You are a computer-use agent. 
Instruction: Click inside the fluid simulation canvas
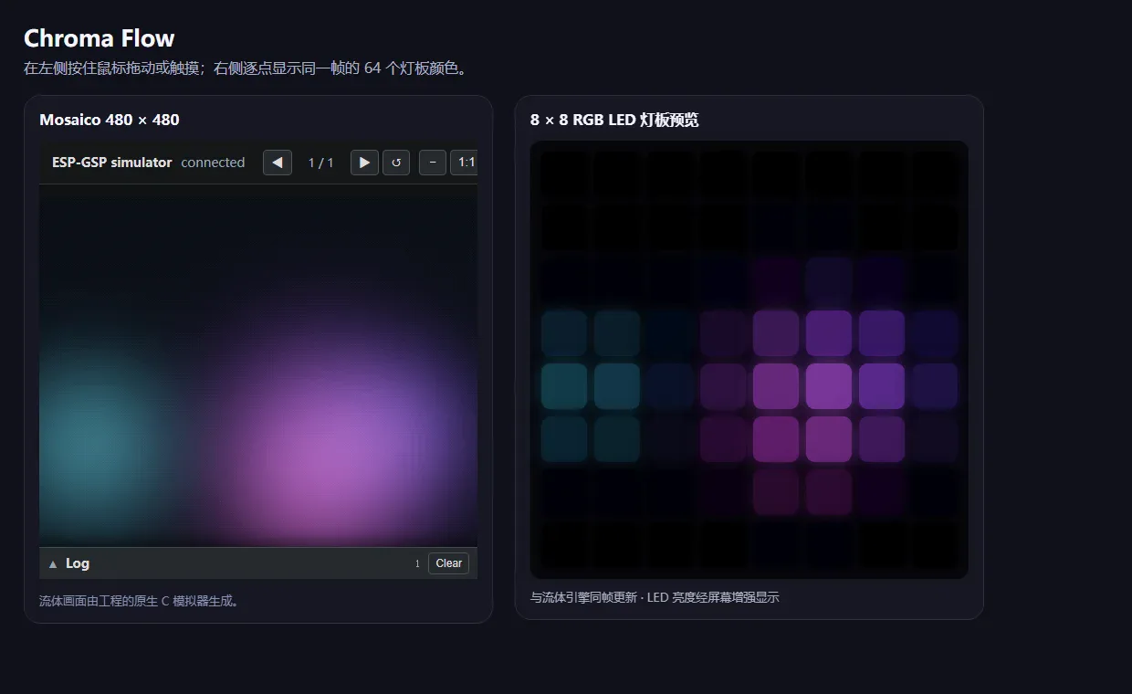[258, 365]
